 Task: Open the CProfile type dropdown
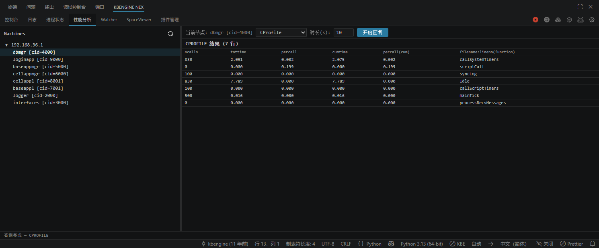coord(281,32)
